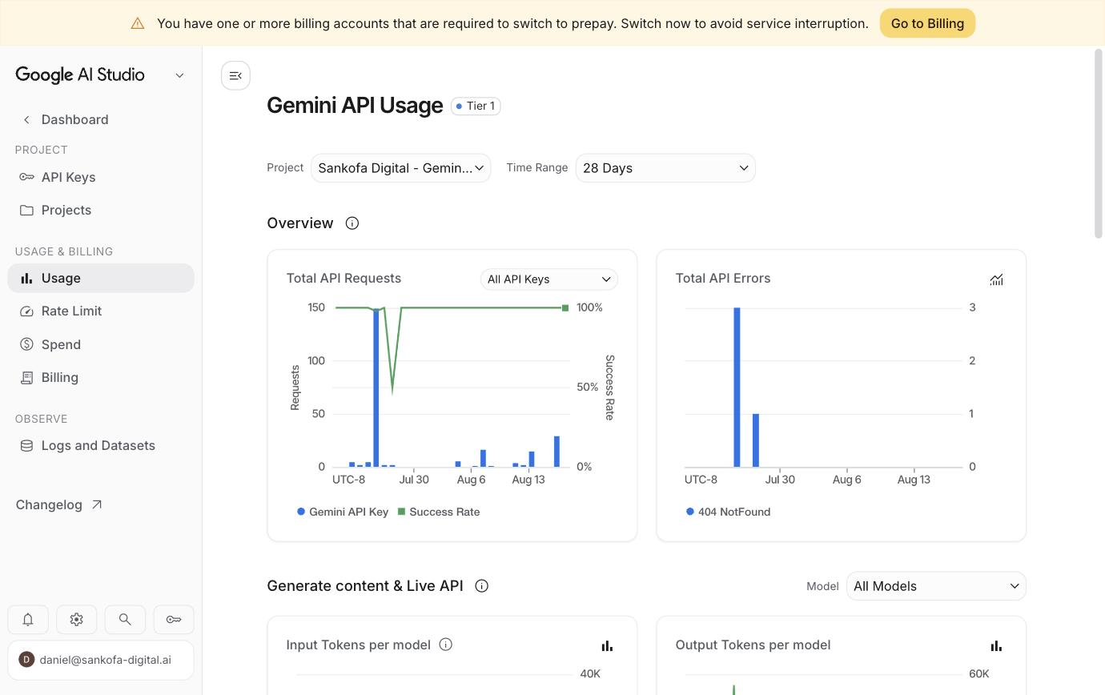Open the settings gear icon
This screenshot has height=695, width=1105.
[x=77, y=619]
